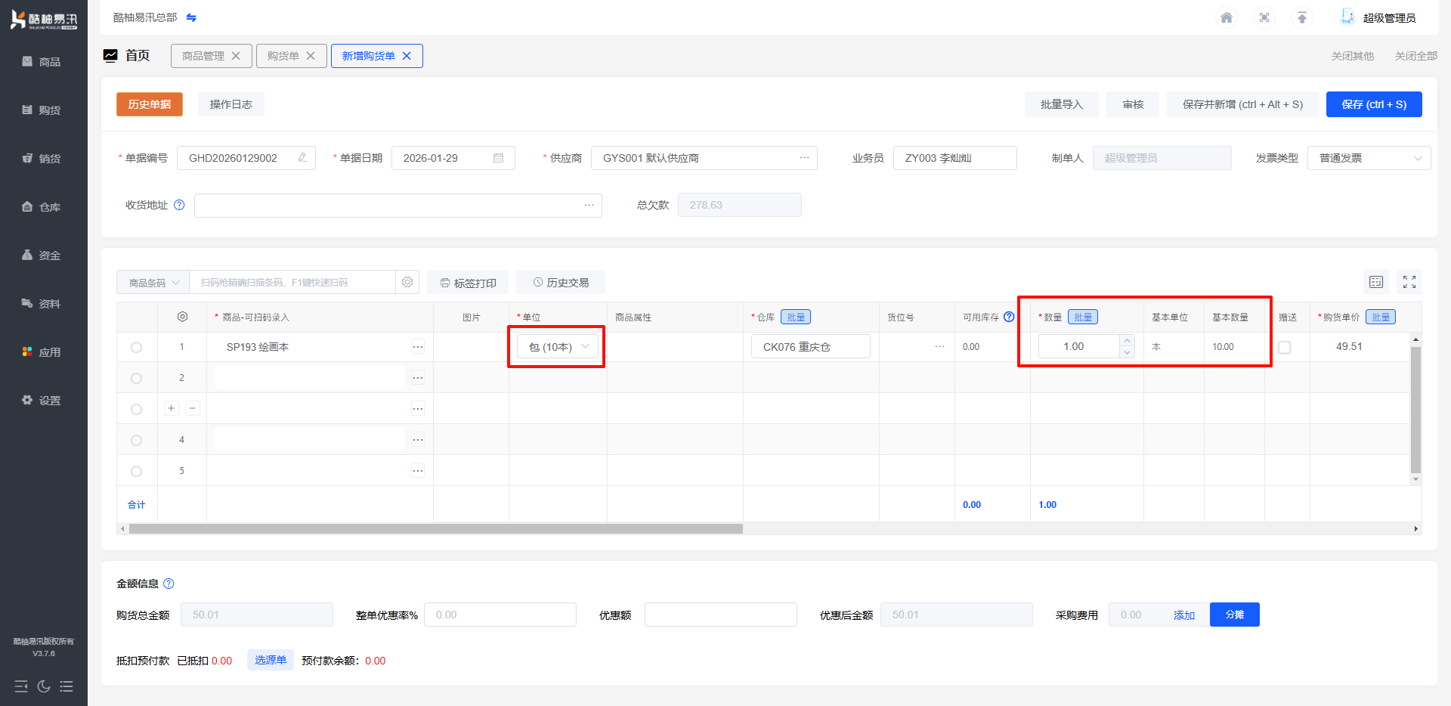The image size is (1451, 706).
Task: Expand the 发票类型 普通发票 dropdown
Action: 1368,158
